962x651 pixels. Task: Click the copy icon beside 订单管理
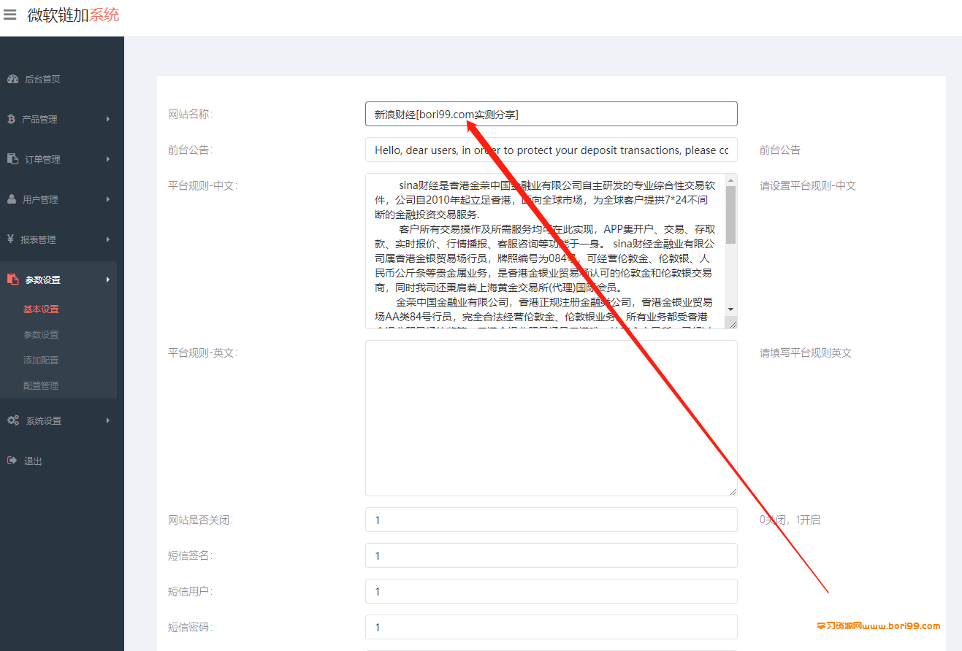pyautogui.click(x=12, y=158)
